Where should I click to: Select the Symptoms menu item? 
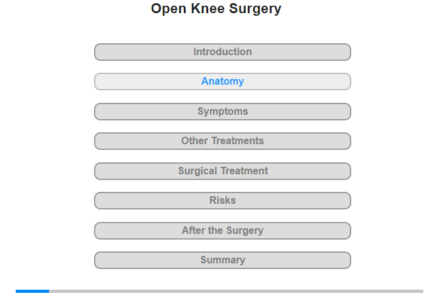point(222,112)
